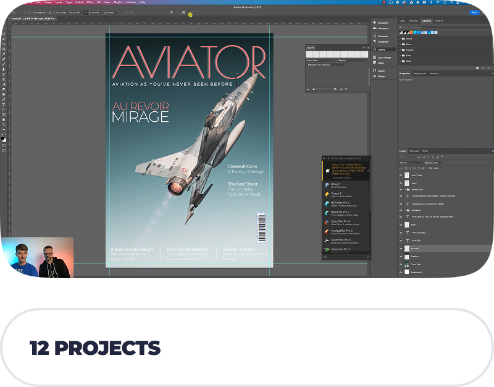
Task: Expand the Au Revoir layer group
Action: tap(405, 210)
